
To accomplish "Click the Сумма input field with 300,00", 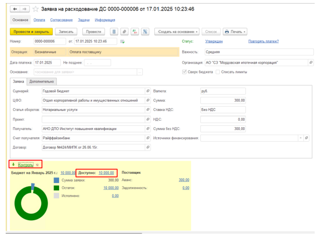I will click(x=223, y=100).
